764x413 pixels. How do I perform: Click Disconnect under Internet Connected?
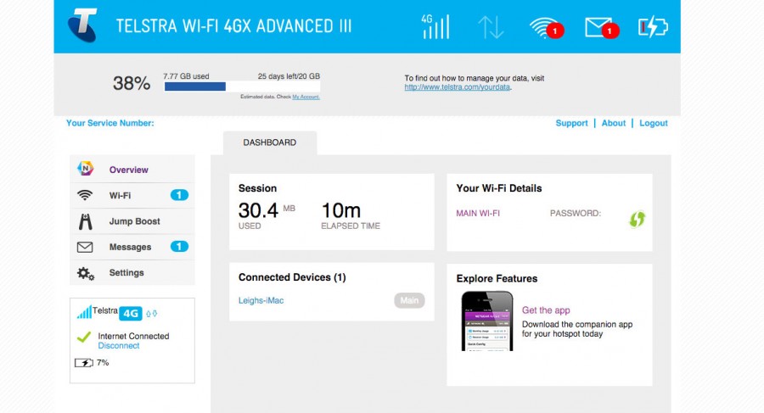pos(118,346)
